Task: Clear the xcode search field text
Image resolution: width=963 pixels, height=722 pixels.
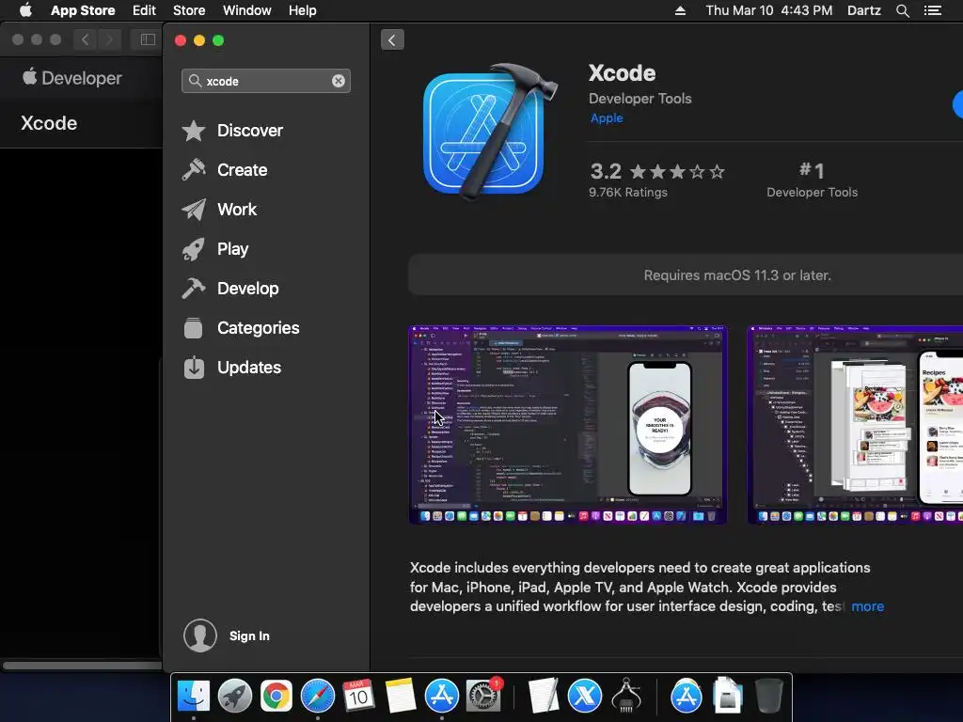Action: click(339, 81)
